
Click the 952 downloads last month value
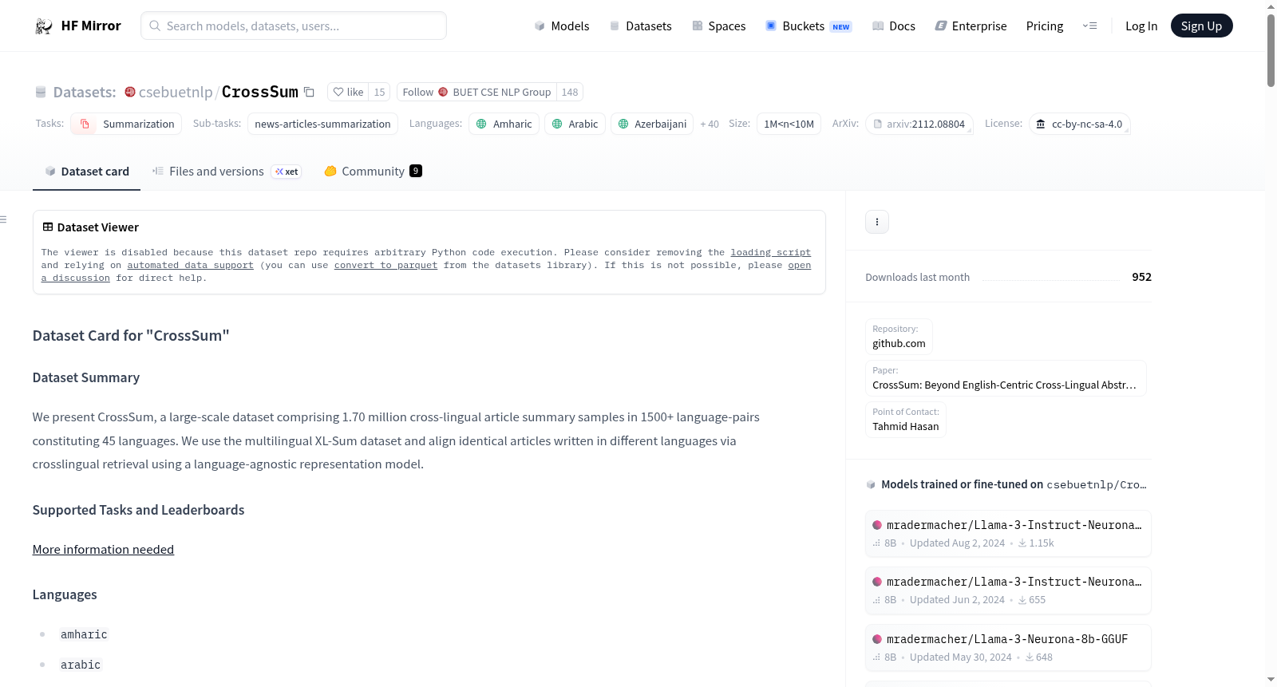click(x=1141, y=277)
